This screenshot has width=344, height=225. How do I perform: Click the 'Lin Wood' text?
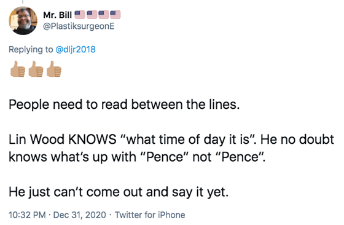(36, 139)
